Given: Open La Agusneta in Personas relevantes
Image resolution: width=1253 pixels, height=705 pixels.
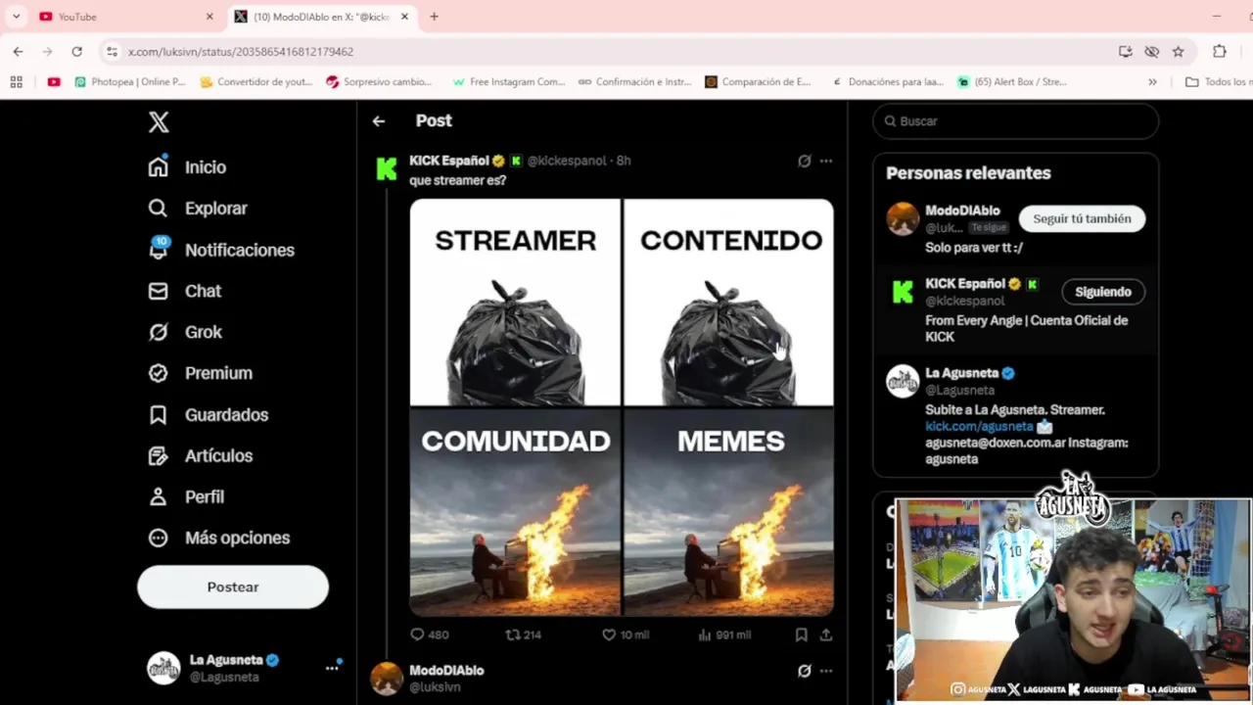Looking at the screenshot, I should 961,373.
